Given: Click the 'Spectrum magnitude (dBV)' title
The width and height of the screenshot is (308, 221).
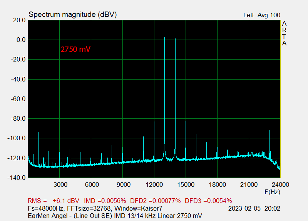Looking at the screenshot, I should pos(73,15).
